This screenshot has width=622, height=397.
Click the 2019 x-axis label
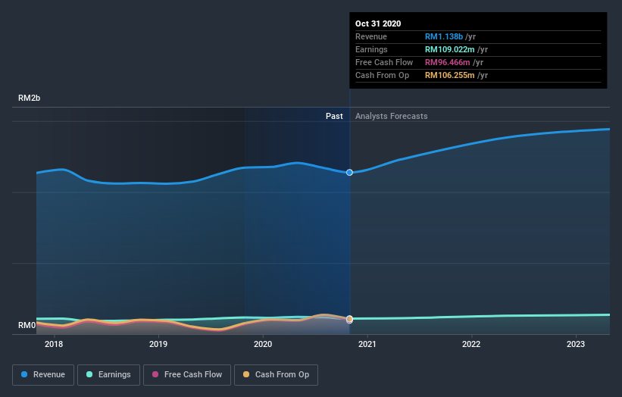158,344
